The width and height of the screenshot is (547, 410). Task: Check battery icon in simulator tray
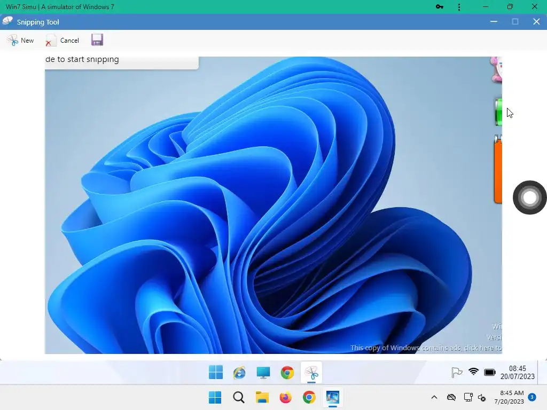tap(490, 372)
